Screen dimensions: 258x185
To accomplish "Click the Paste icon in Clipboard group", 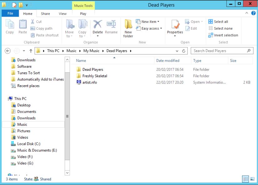I will coord(22,27).
